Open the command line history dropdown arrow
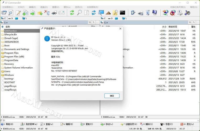The image size is (200, 131). [x=198, y=121]
